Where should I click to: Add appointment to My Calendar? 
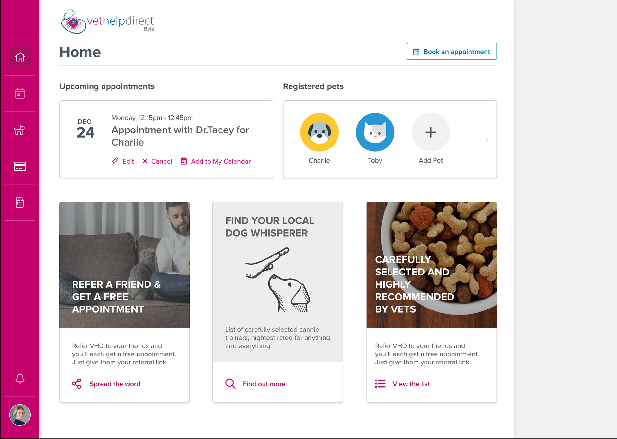click(216, 161)
